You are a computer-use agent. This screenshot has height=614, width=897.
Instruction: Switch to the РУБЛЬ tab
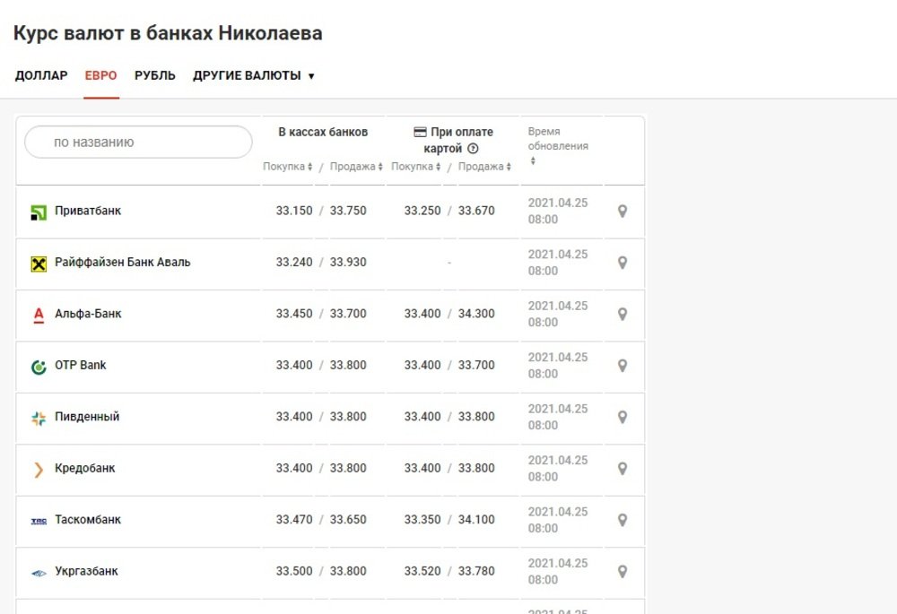[x=155, y=75]
